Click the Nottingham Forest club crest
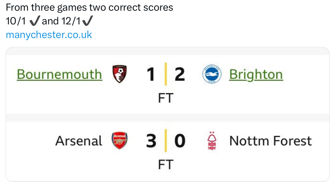 [x=212, y=141]
